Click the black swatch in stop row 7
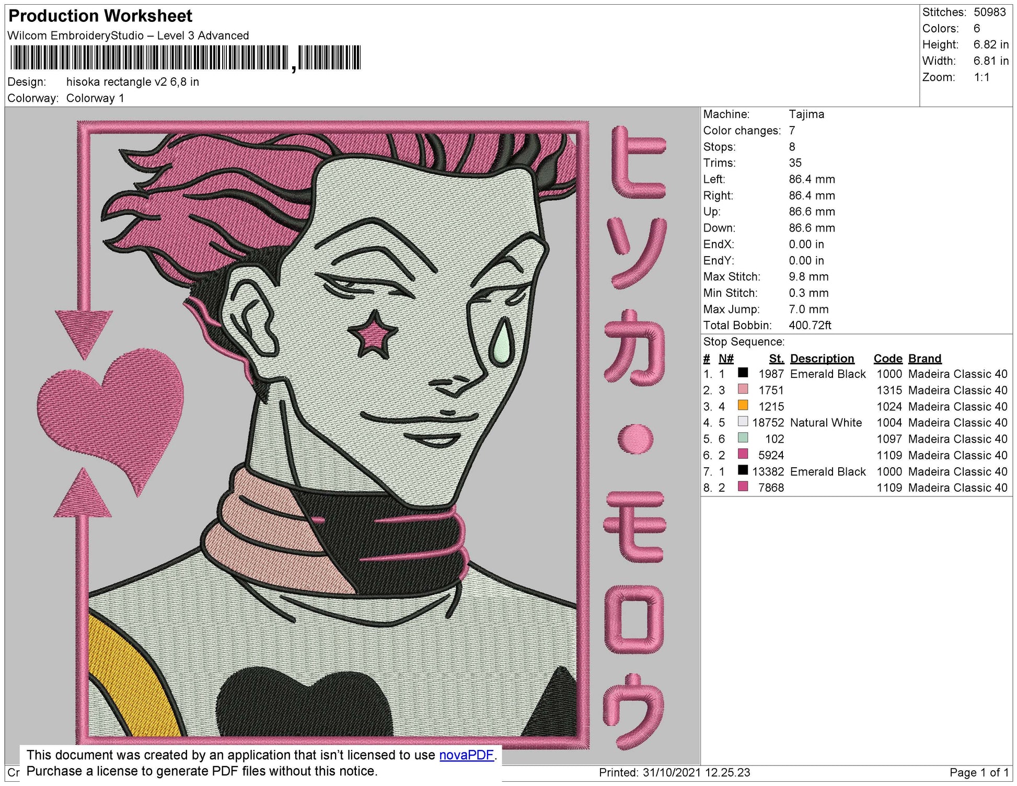Screen dimensions: 1017x786 [x=743, y=470]
